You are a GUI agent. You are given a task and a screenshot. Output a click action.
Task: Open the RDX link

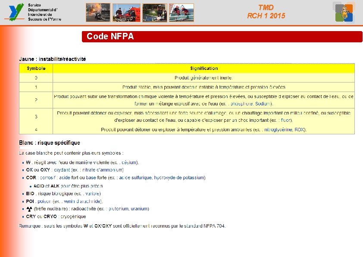(299, 130)
